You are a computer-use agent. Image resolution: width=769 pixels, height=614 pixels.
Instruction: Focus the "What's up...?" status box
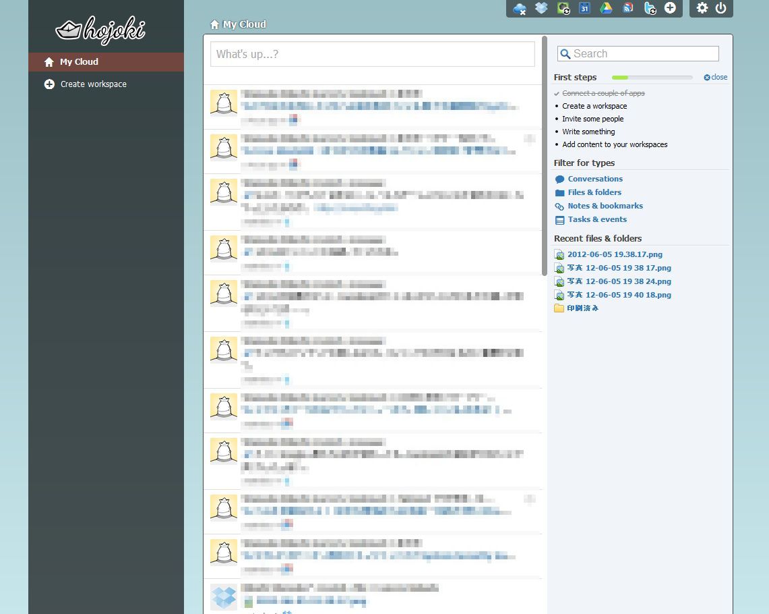[372, 54]
